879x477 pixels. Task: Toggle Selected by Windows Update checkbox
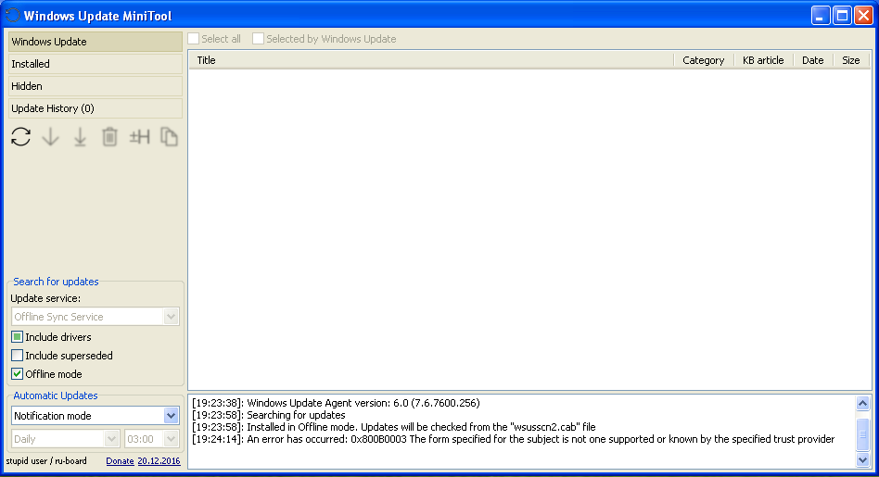pyautogui.click(x=258, y=39)
